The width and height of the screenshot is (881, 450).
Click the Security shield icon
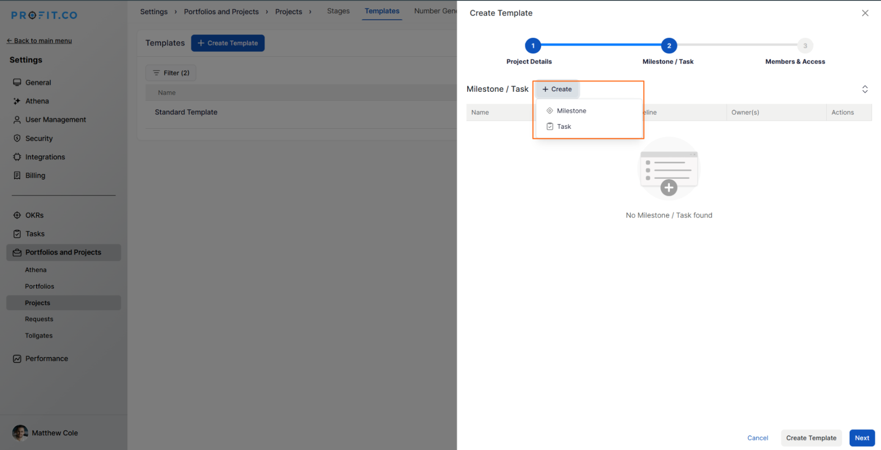tap(17, 138)
